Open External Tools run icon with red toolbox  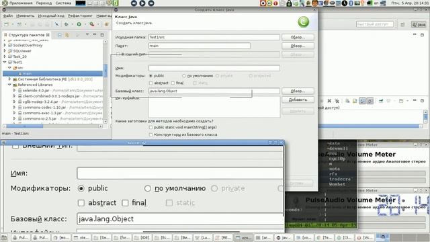(92, 24)
